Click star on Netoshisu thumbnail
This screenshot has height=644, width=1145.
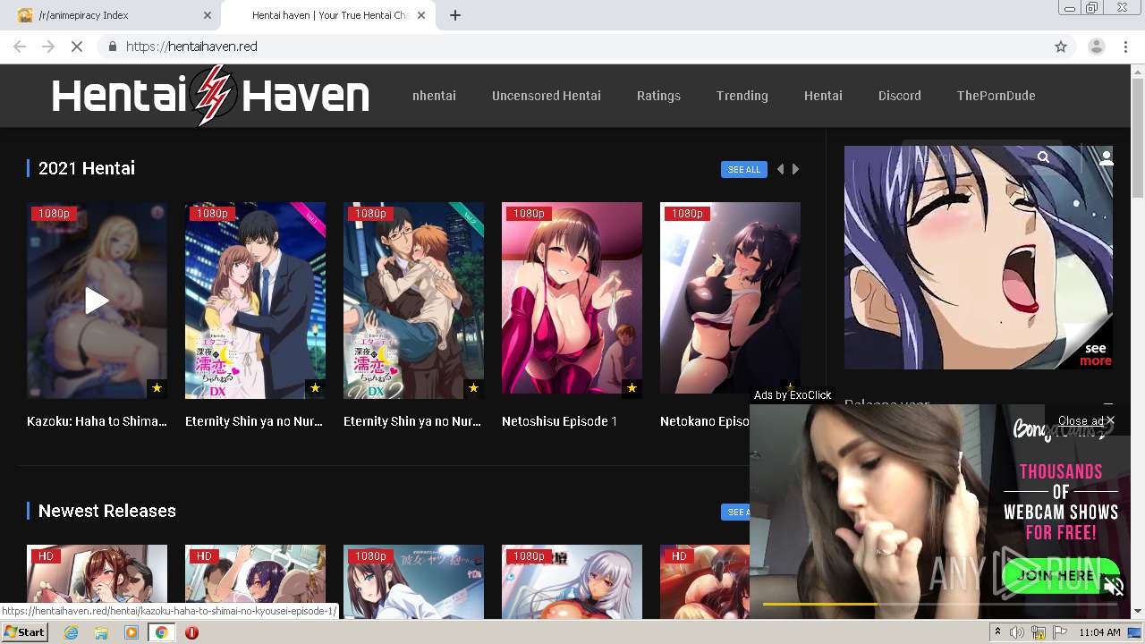[x=632, y=388]
